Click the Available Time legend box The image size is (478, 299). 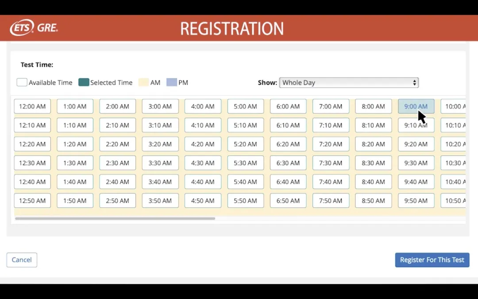coord(22,82)
